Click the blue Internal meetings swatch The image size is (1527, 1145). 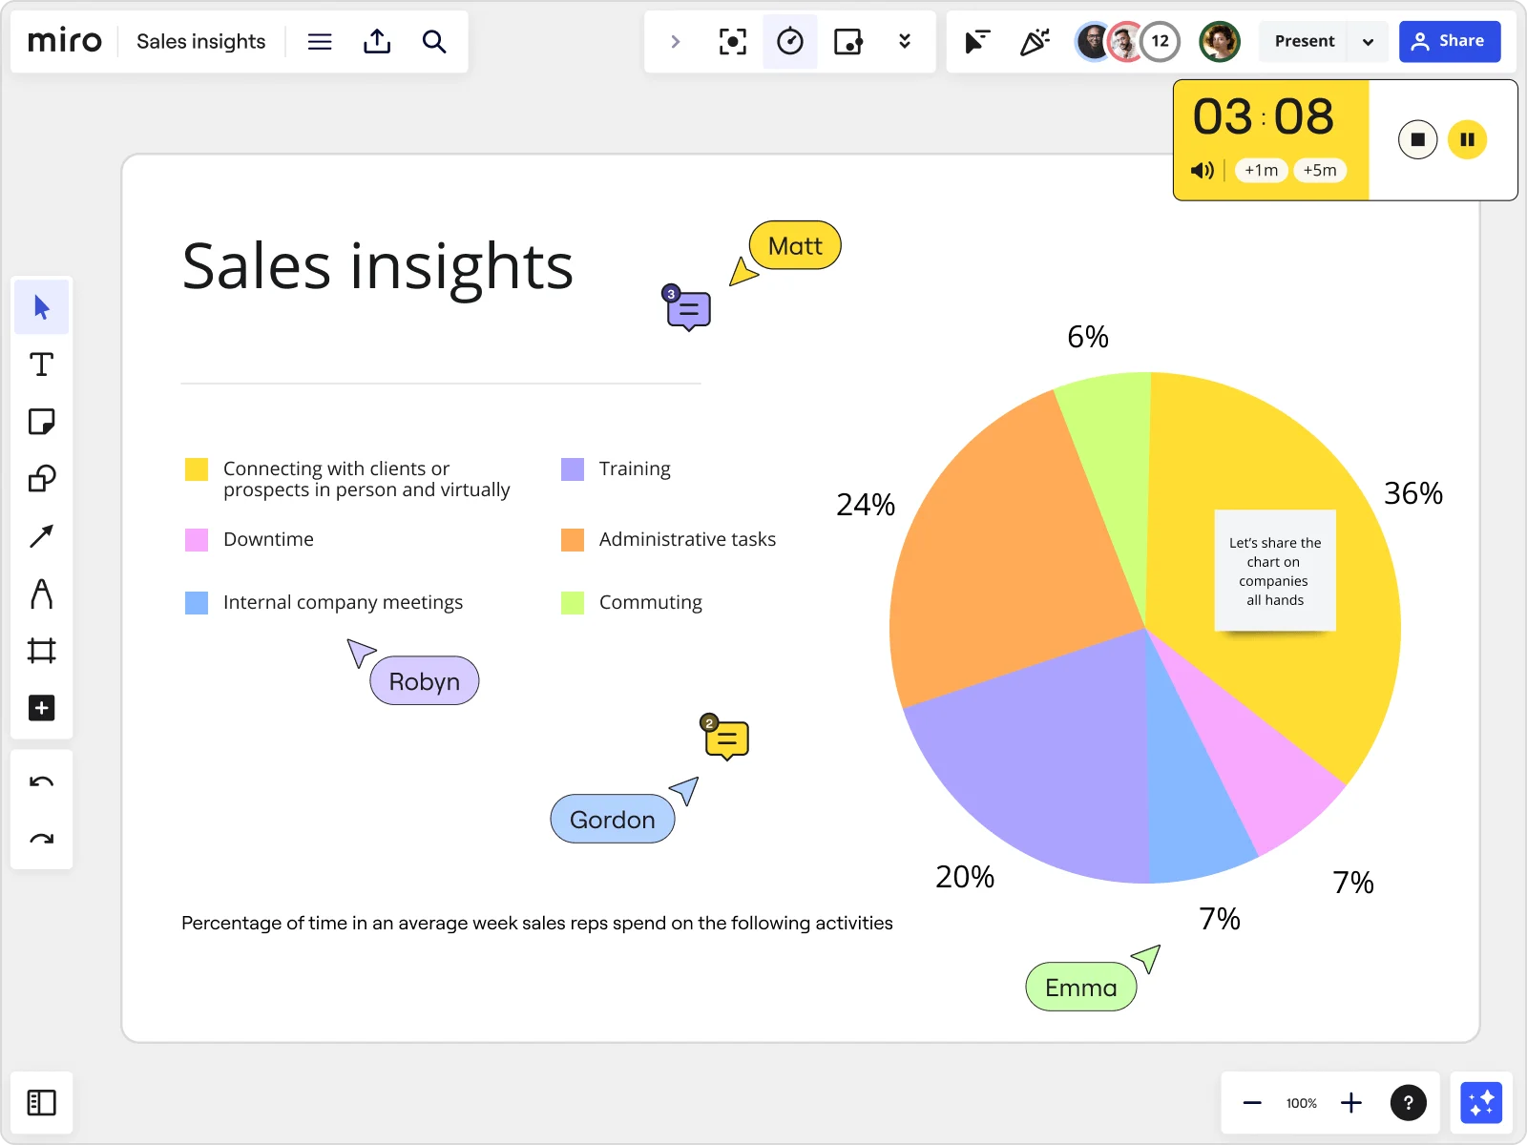click(x=197, y=603)
